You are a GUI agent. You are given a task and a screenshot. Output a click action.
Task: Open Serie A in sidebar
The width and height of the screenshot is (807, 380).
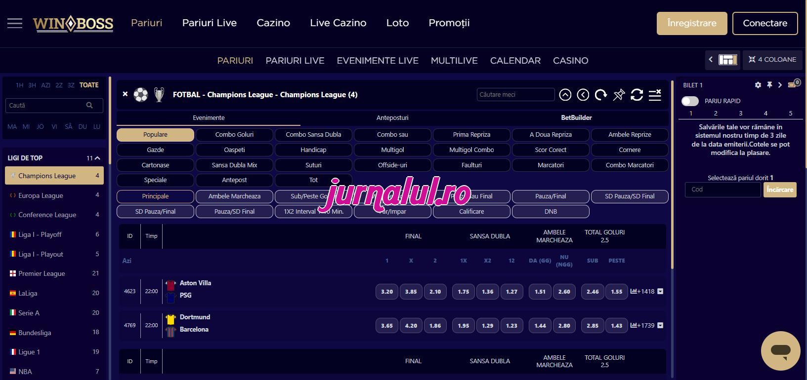click(x=54, y=313)
